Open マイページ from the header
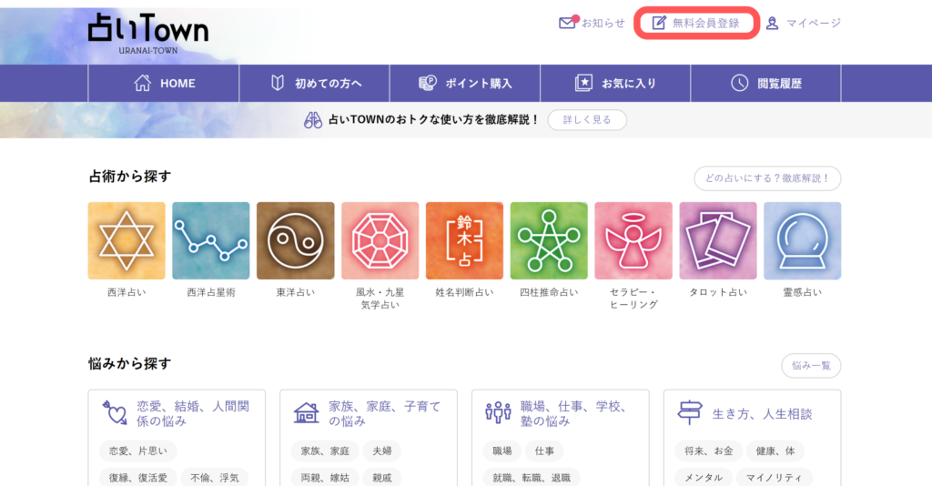The height and width of the screenshot is (486, 932). pyautogui.click(x=804, y=23)
